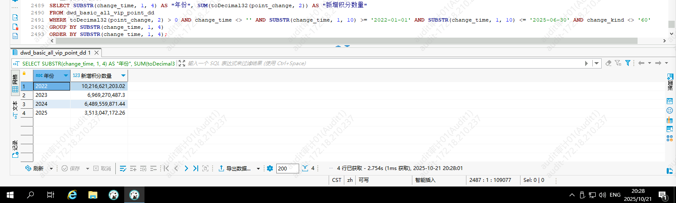Open result set settings gear icon
676x203 pixels.
point(270,168)
